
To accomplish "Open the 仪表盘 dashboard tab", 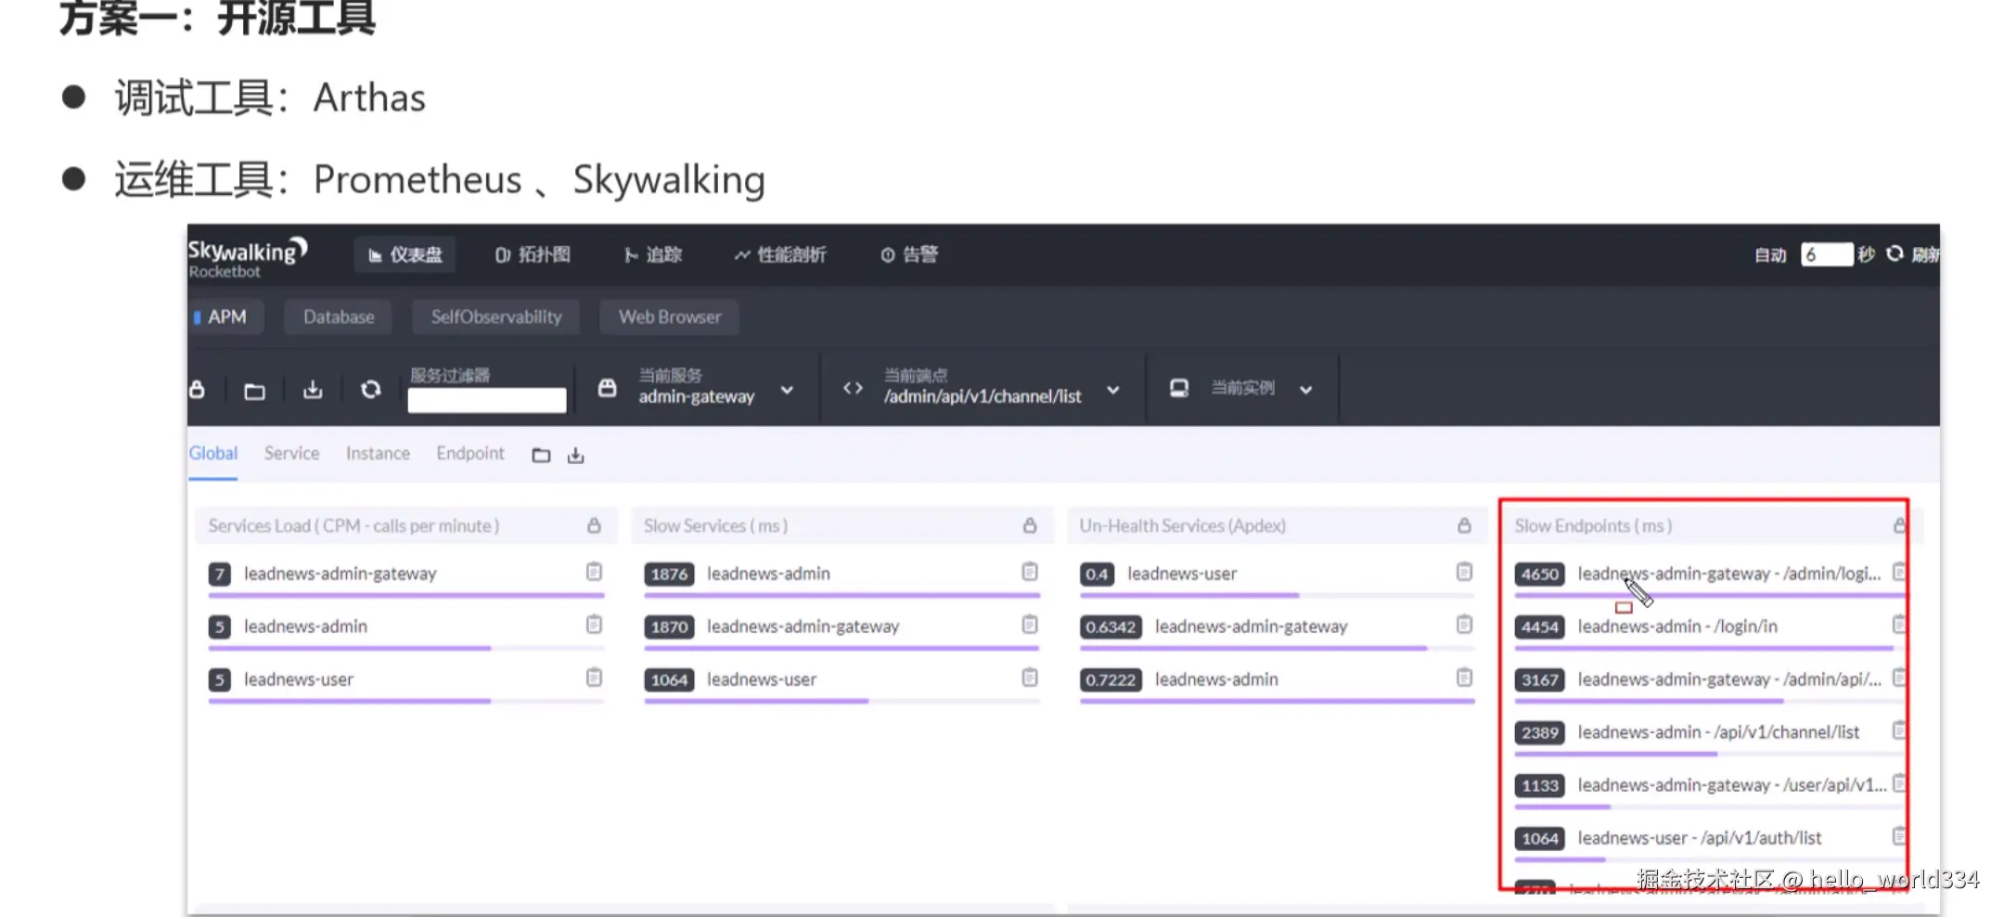I will 405,254.
